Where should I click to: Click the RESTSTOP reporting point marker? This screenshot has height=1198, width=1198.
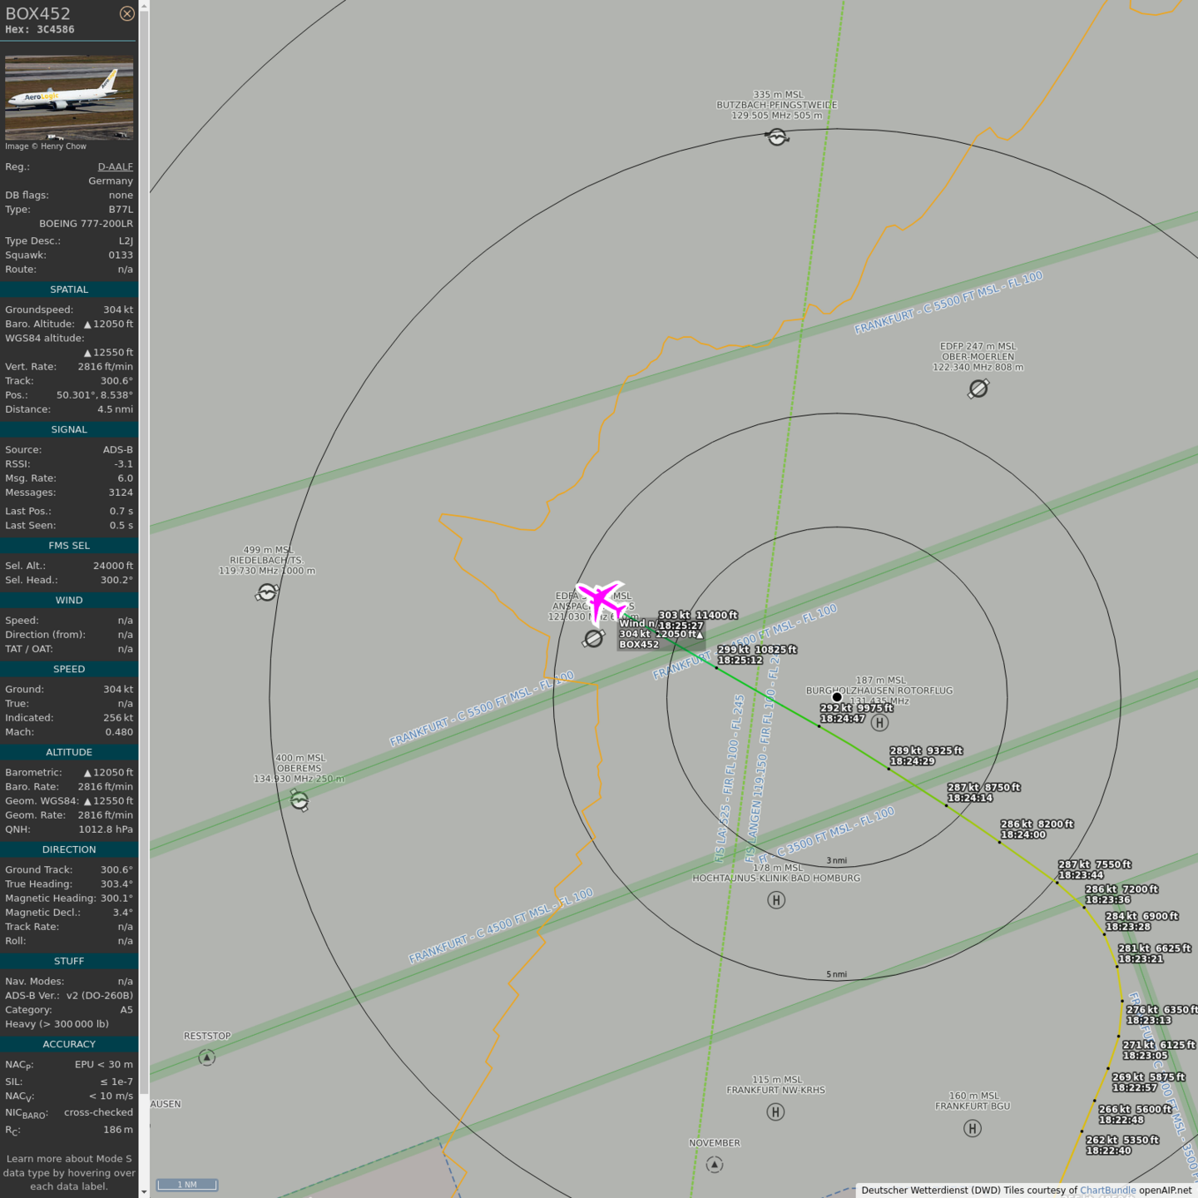tap(207, 1057)
